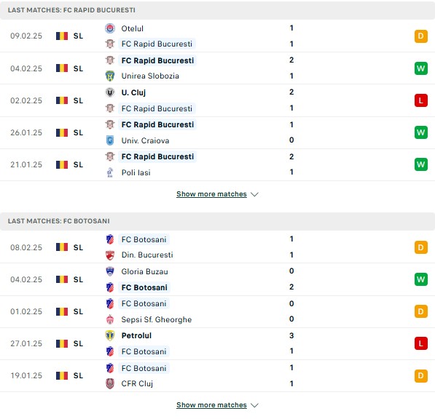Expand Show more matches under FC Botosani
This screenshot has height=419, width=435.
[x=211, y=405]
